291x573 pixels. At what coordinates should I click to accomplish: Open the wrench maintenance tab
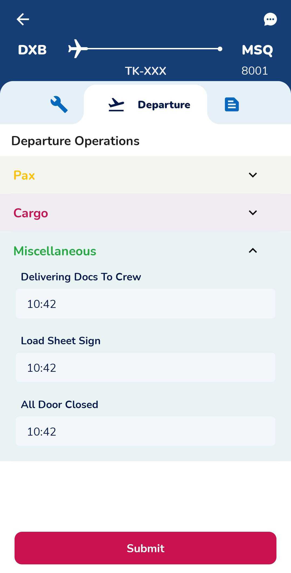coord(59,105)
